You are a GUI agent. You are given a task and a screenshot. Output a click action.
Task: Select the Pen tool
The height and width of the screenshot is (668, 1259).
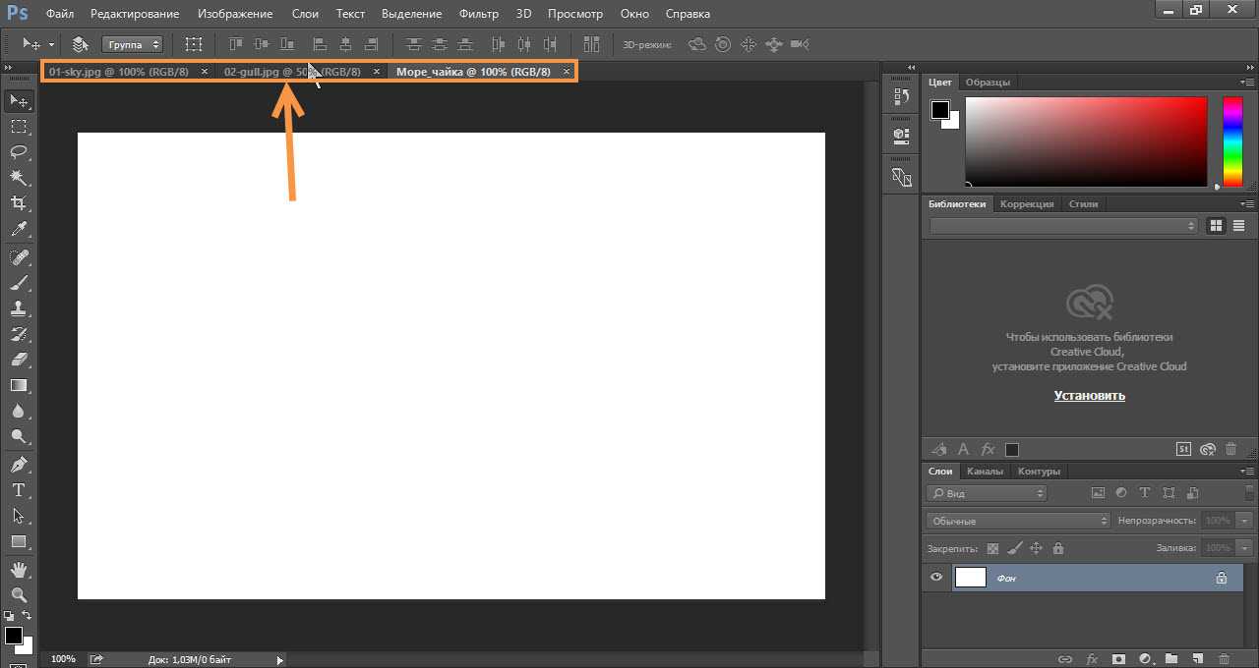19,464
